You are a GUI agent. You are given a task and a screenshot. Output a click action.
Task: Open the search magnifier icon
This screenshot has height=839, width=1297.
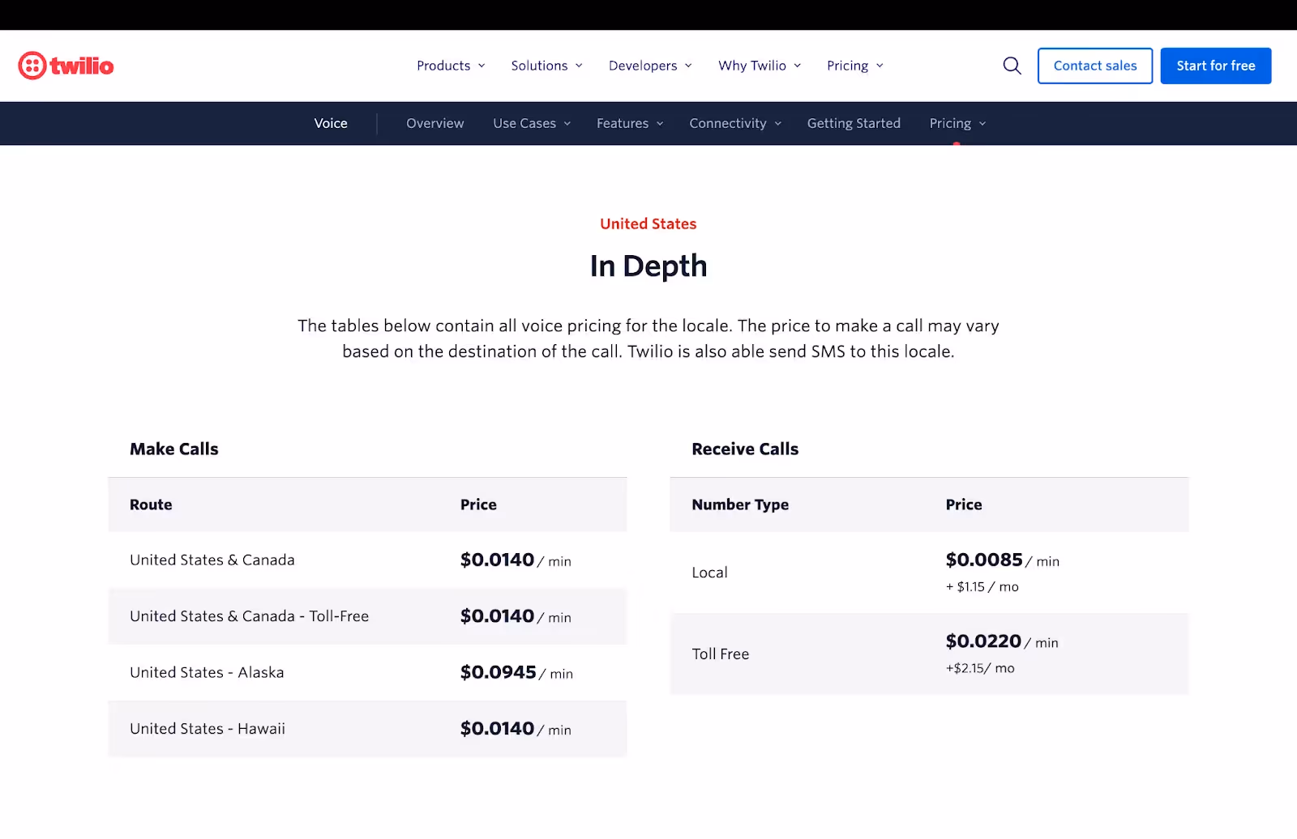(x=1012, y=66)
